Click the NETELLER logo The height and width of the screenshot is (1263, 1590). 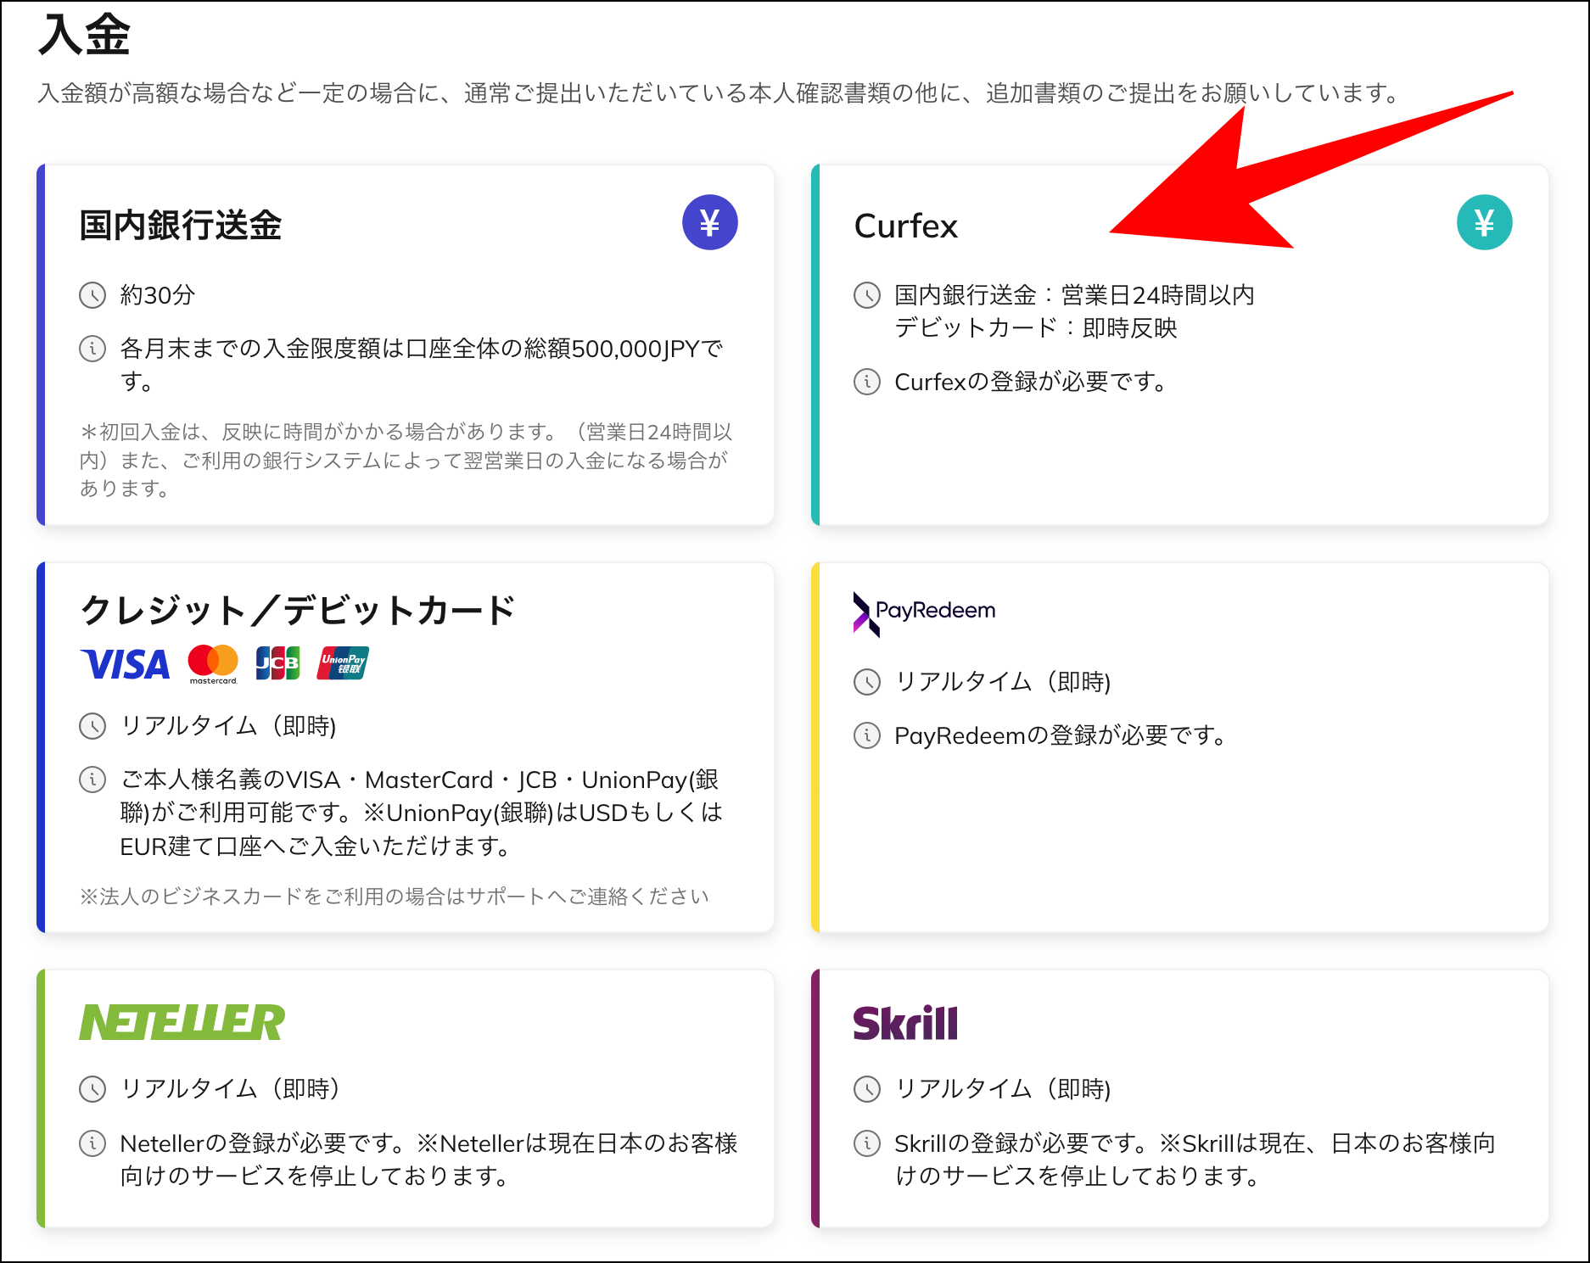182,1021
